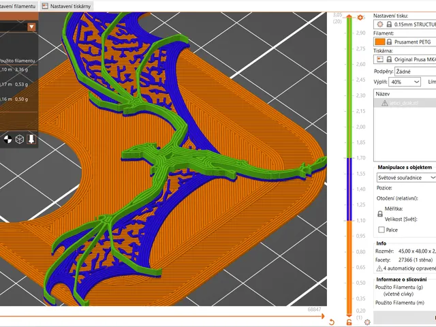Image resolution: width=436 pixels, height=327 pixels.
Task: Click the print settings gear icon beside 0.15mm STRUCTURAL
Action: click(x=380, y=25)
